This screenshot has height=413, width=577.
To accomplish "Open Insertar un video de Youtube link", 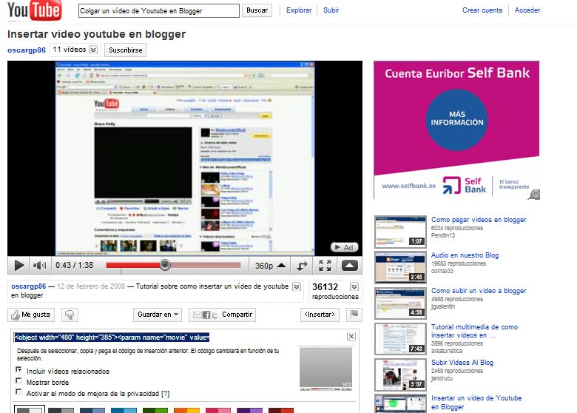I will (x=476, y=403).
